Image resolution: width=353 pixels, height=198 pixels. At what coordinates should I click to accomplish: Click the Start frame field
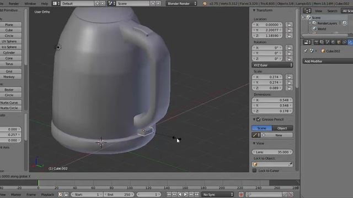[x=87, y=195]
